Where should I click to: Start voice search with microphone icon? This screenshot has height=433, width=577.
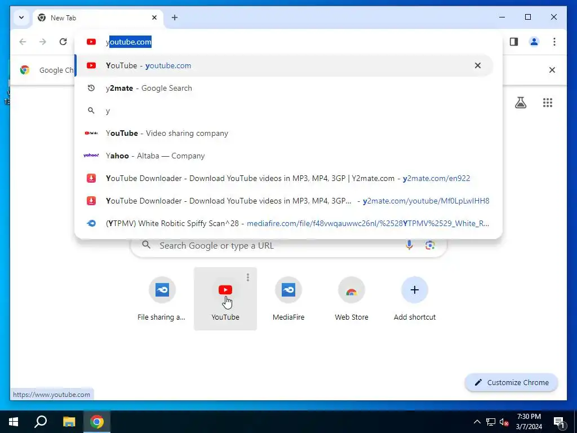pyautogui.click(x=409, y=245)
